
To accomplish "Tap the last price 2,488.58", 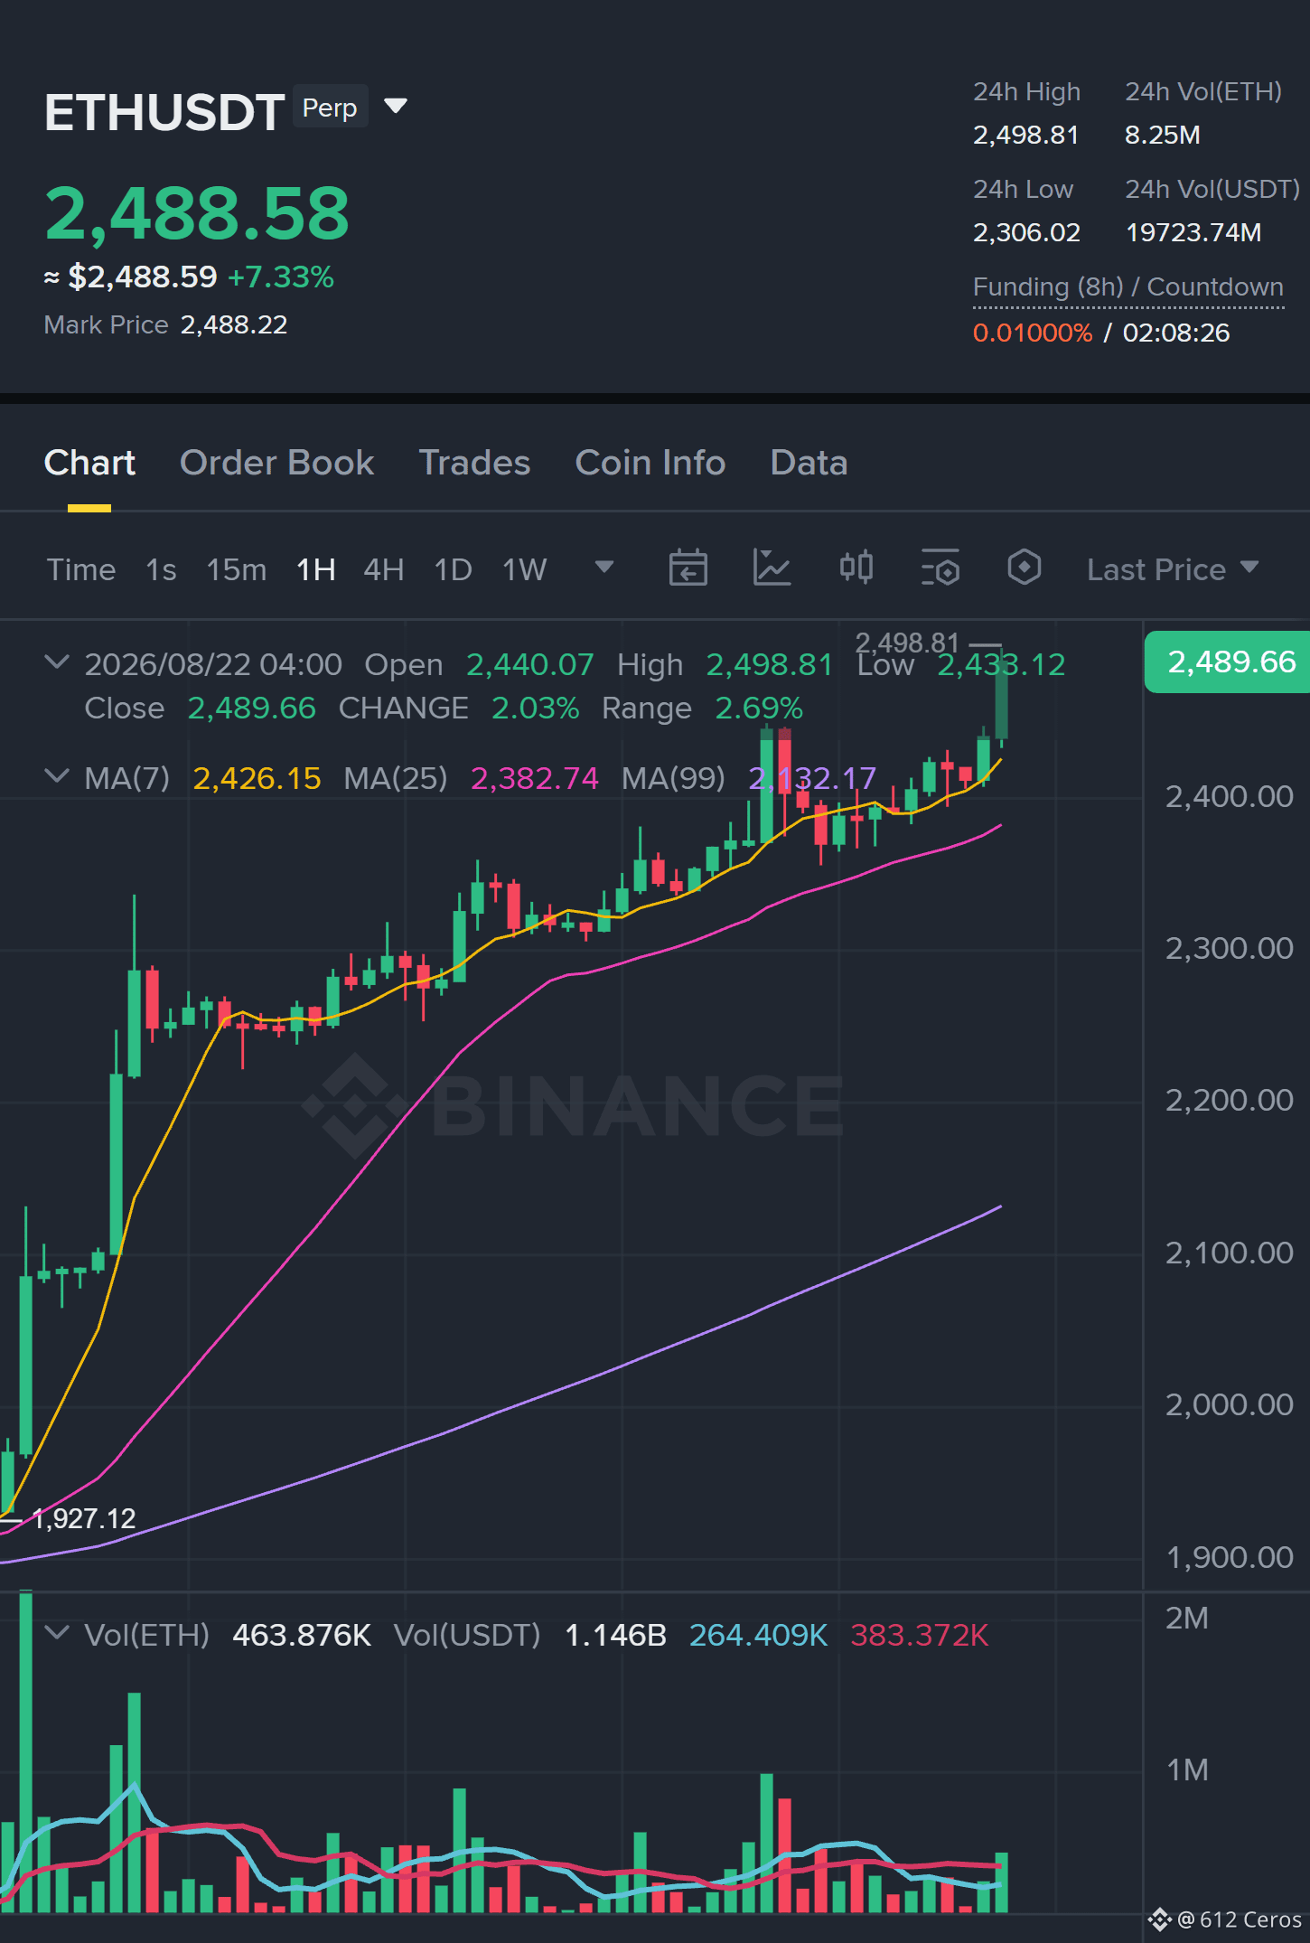I will click(x=197, y=214).
